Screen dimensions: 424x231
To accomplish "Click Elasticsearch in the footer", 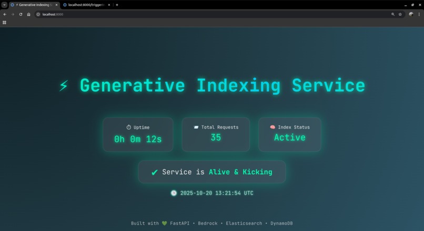I will point(244,224).
